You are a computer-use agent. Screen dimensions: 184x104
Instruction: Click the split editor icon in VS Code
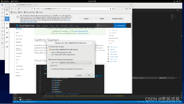pyautogui.click(x=178, y=10)
